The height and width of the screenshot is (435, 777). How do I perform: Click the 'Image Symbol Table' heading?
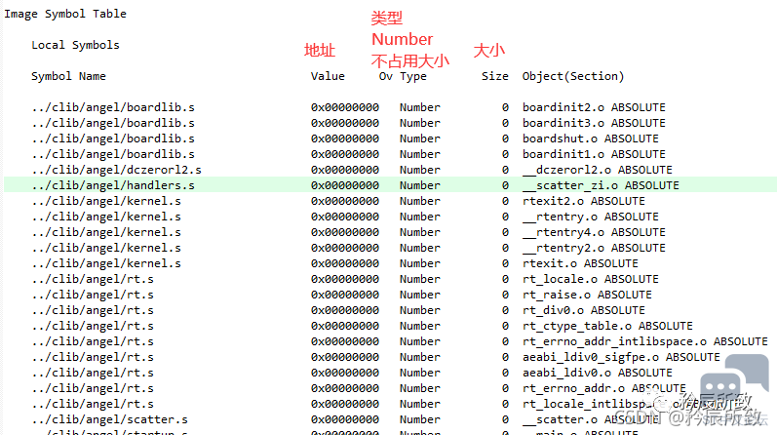point(65,14)
